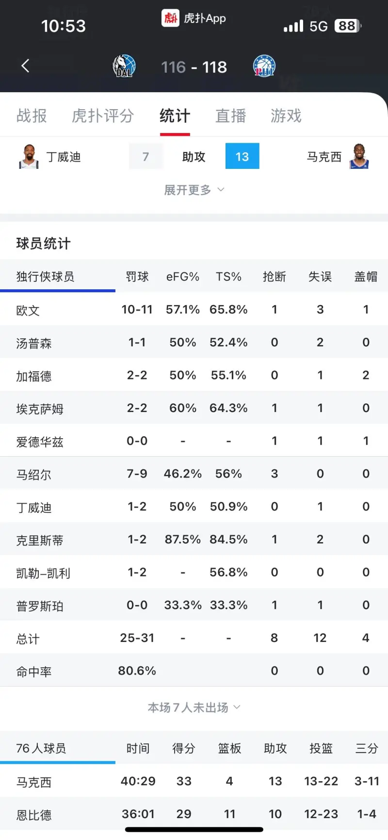Expand 本场7人未出场 player list
The height and width of the screenshot is (840, 388).
click(x=194, y=708)
